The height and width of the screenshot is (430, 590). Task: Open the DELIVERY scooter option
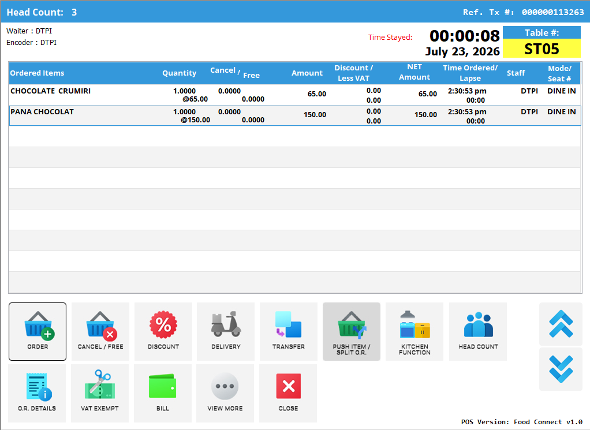226,331
